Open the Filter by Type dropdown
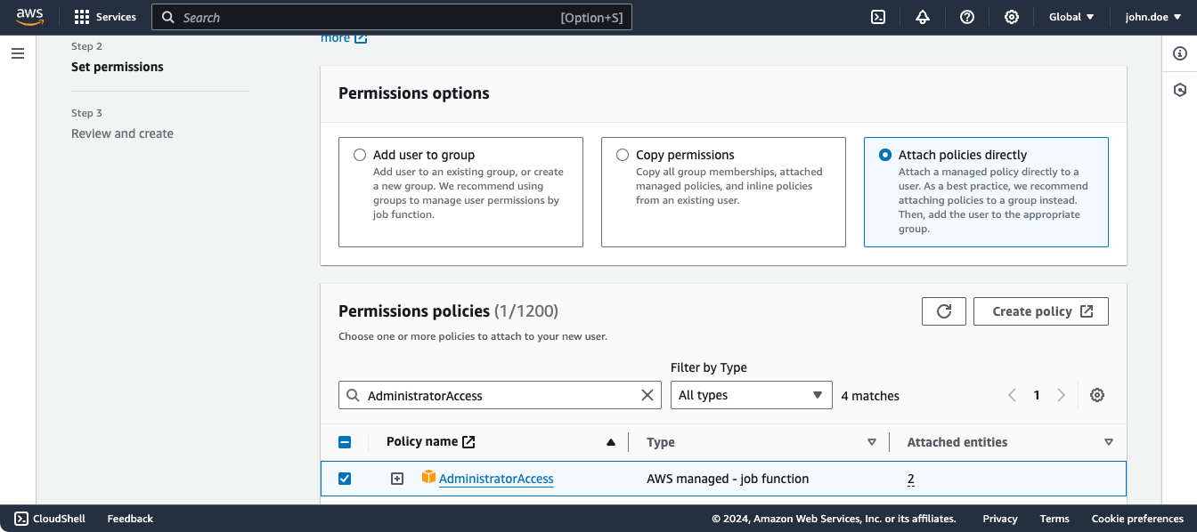 tap(751, 395)
